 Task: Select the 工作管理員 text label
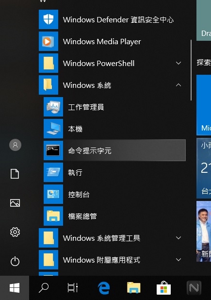[86, 107]
